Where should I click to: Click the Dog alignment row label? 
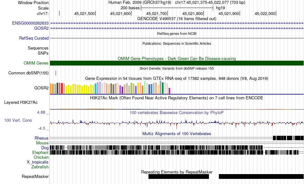click(45, 148)
